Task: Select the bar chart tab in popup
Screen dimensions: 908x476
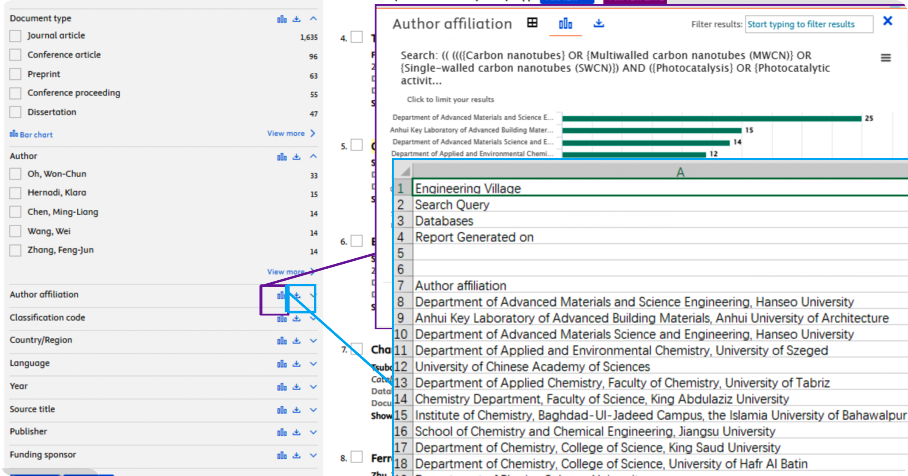Action: pyautogui.click(x=565, y=24)
